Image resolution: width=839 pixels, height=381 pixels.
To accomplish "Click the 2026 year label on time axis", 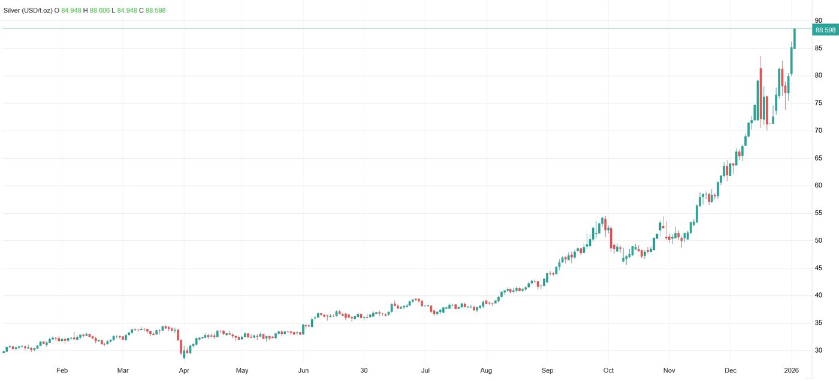I will (x=792, y=370).
